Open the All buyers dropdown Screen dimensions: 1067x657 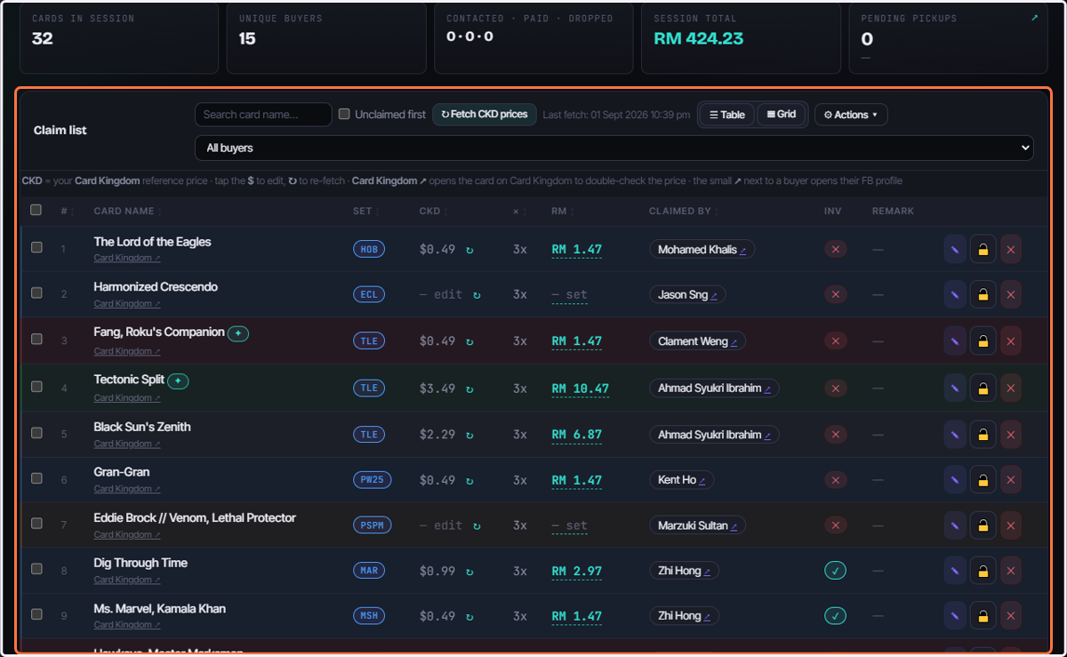click(x=614, y=148)
